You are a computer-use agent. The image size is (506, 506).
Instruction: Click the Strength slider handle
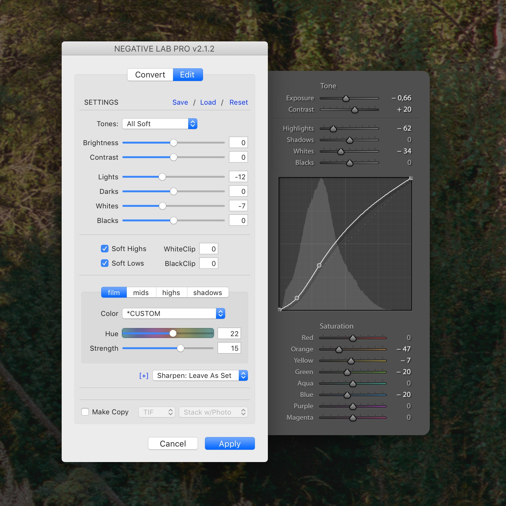(181, 348)
